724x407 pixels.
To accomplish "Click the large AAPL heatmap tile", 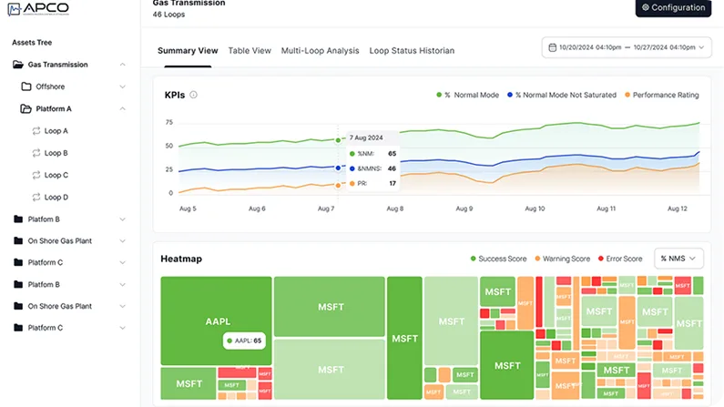I will click(x=216, y=321).
